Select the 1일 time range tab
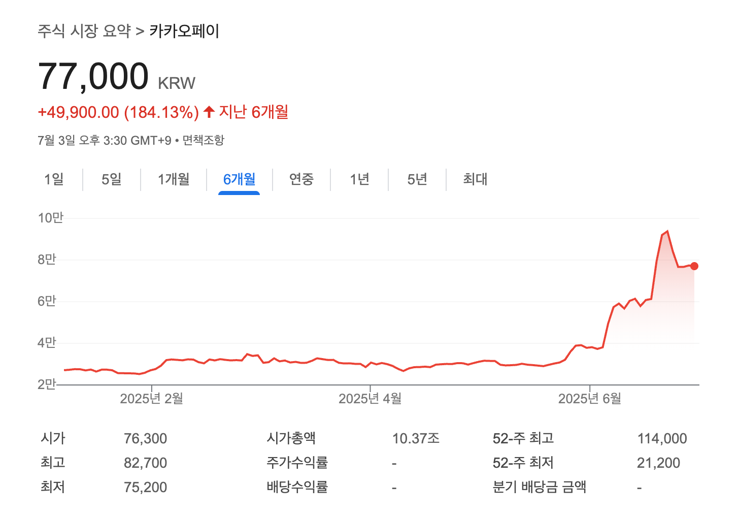 tap(54, 179)
